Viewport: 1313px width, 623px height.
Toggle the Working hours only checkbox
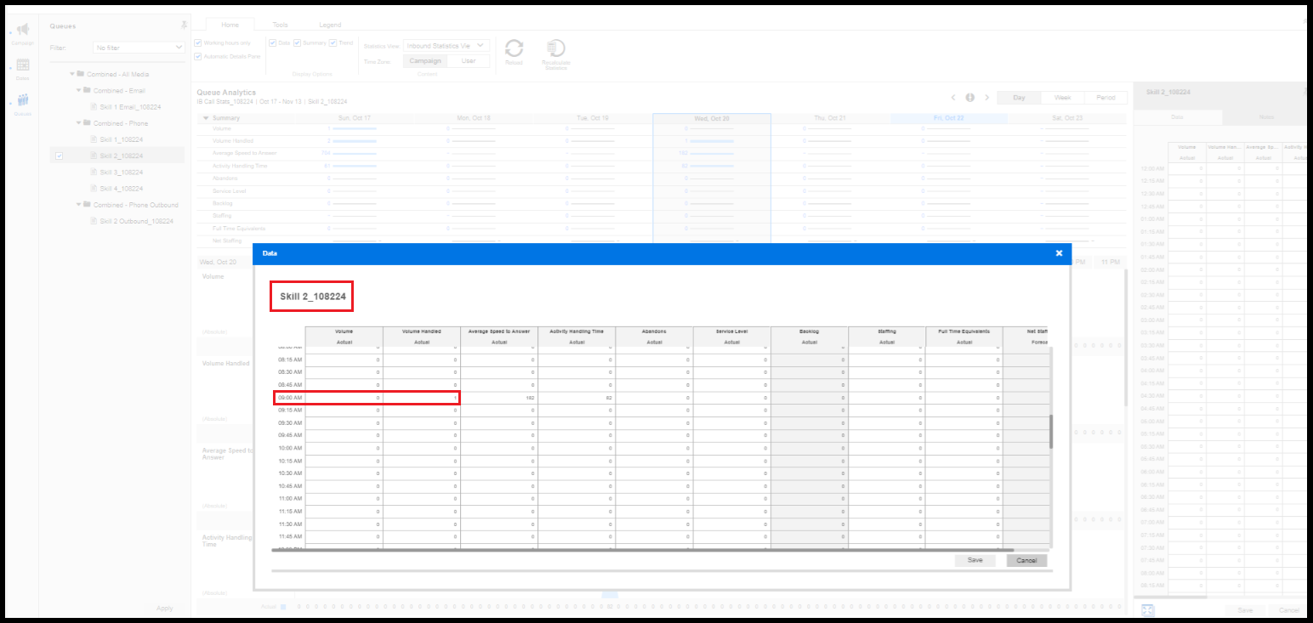(x=198, y=42)
